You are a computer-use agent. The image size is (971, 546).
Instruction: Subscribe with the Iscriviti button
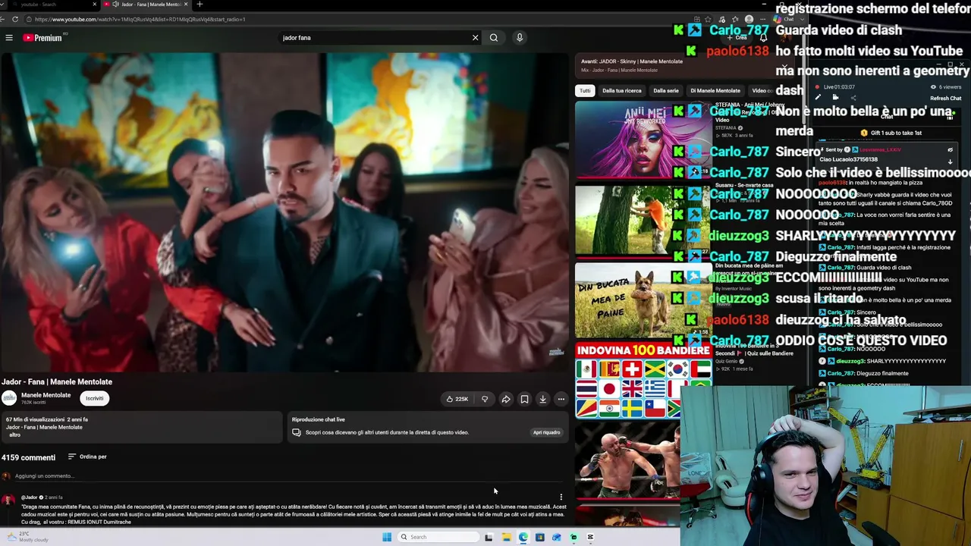click(x=95, y=398)
